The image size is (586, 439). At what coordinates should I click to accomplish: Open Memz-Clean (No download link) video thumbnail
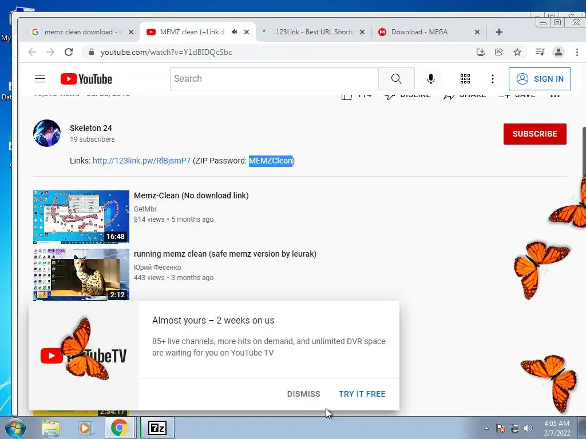tap(81, 217)
